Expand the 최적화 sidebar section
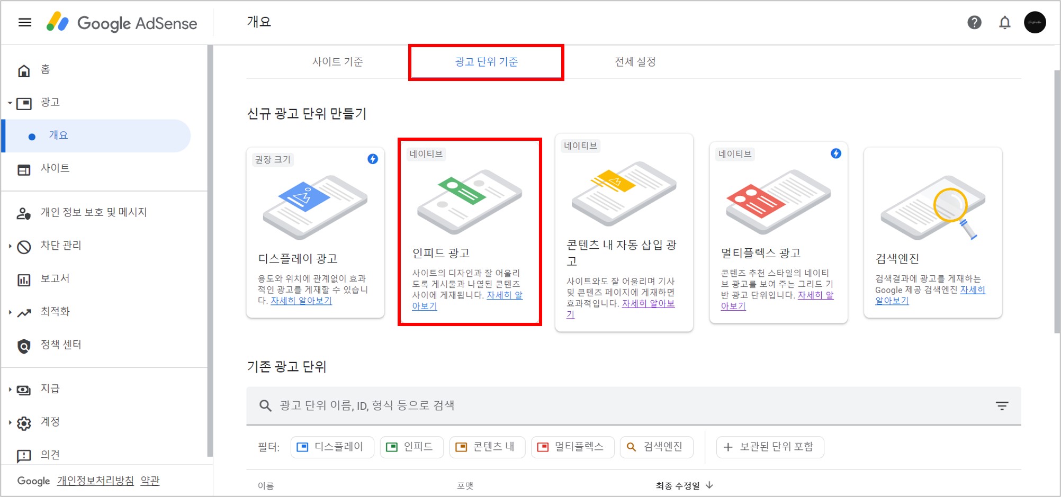Screen dimensions: 1061x497 click(x=10, y=311)
